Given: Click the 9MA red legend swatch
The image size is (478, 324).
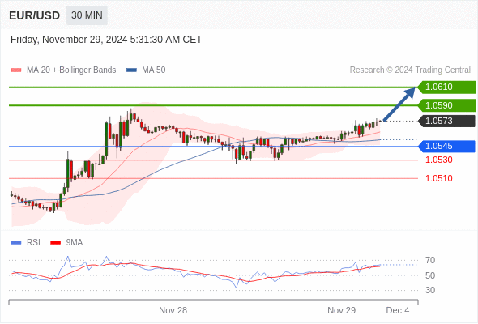Looking at the screenshot, I should [55, 243].
